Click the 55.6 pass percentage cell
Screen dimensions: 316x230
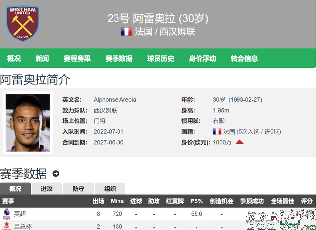197,214
